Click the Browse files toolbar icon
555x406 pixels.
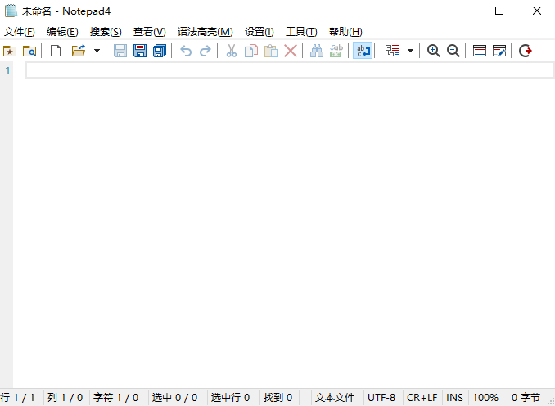[29, 51]
